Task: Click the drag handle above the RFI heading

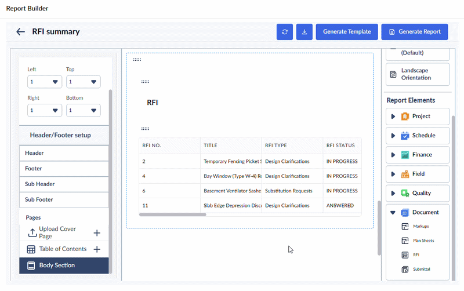Action: [x=145, y=82]
